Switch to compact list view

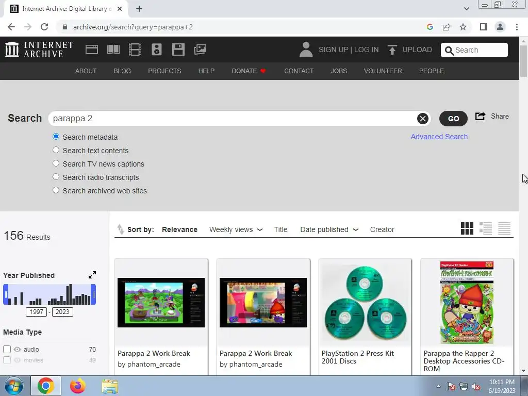pos(504,228)
